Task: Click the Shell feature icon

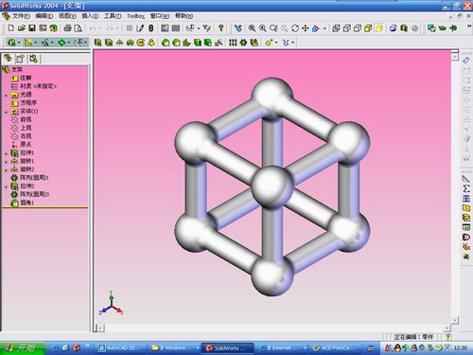Action: click(198, 43)
